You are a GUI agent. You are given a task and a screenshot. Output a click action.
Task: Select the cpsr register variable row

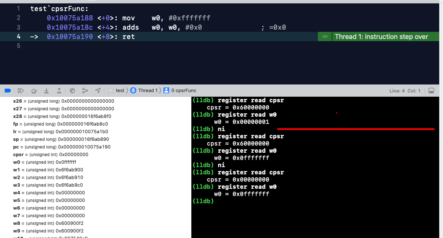tap(51, 154)
